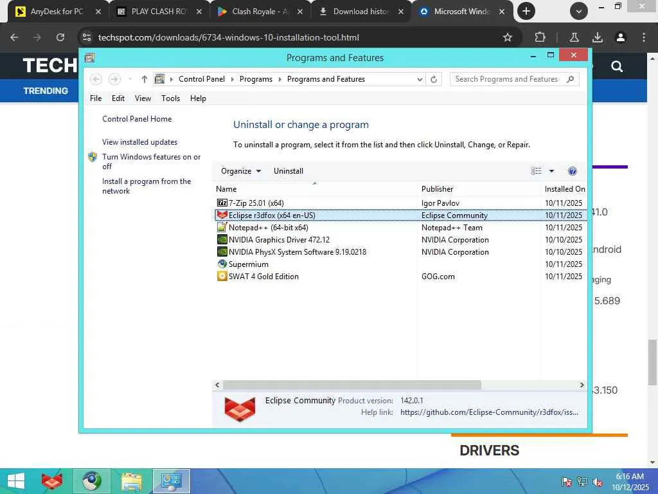Launch r3dfox from the taskbar
The image size is (658, 494).
[52, 481]
